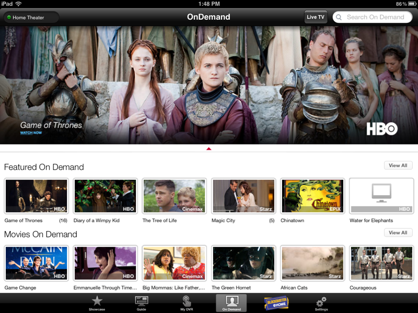This screenshot has height=313, width=418.
Task: Click the HBO logo on banner
Action: pos(382,129)
